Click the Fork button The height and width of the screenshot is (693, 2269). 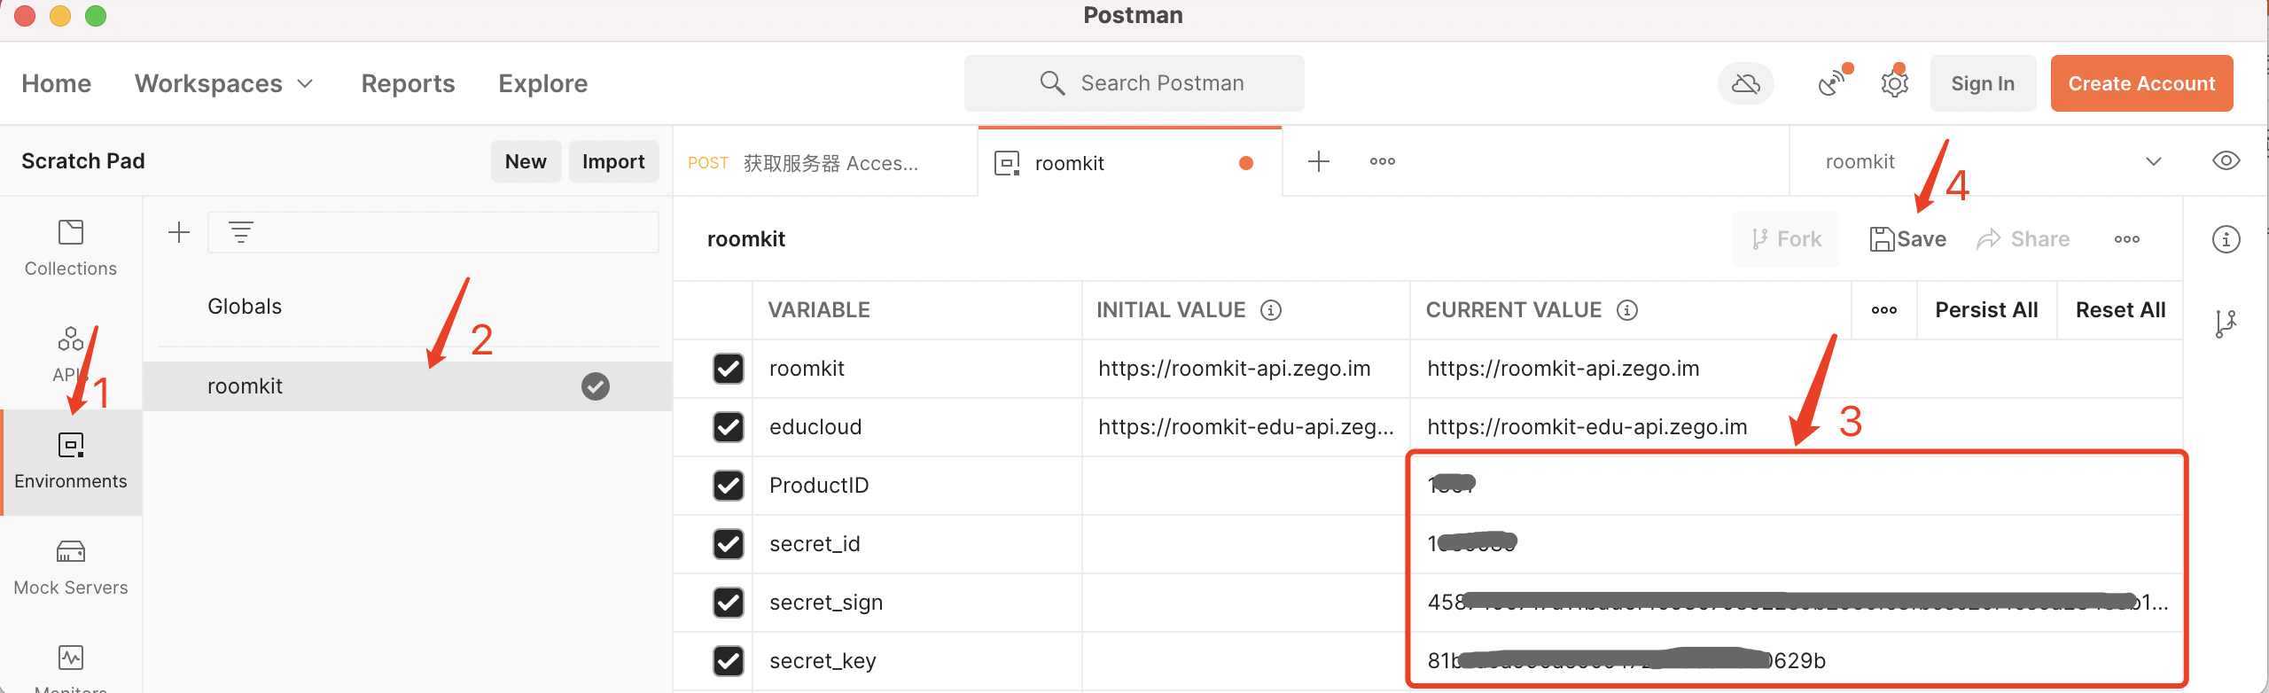[x=1786, y=239]
